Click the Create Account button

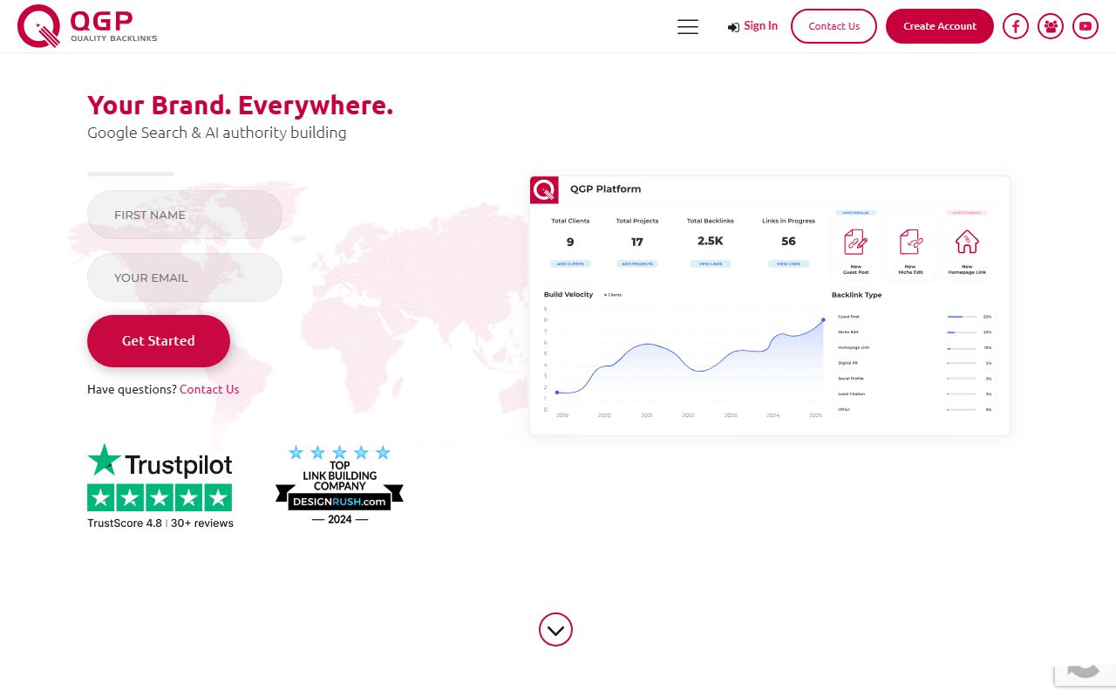tap(940, 26)
